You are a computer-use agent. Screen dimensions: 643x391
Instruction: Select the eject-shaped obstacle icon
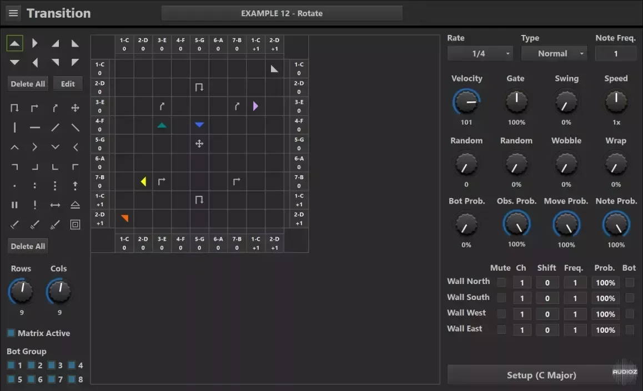(75, 205)
